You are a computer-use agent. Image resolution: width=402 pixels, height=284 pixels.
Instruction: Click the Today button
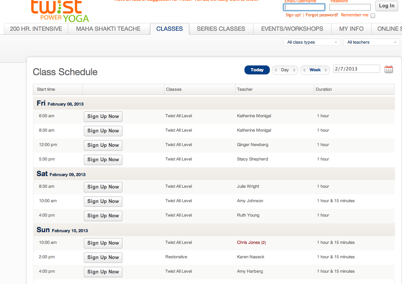coord(257,70)
